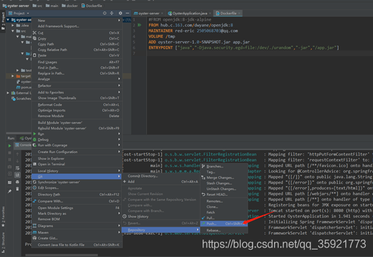
Task: Expand External Libraries in project tree
Action: pos(8,92)
